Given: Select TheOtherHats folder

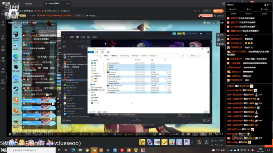Looking at the screenshot, I should [139, 70].
